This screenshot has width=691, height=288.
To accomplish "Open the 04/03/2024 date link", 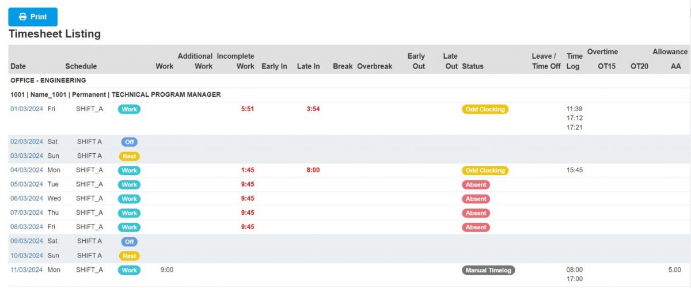I will 26,170.
